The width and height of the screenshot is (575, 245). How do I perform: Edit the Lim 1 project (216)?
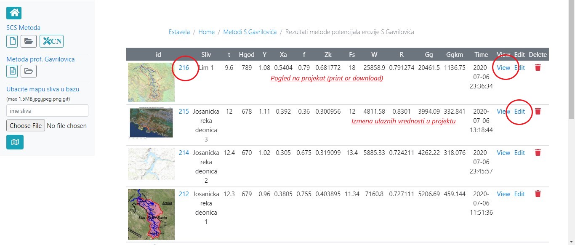click(520, 68)
